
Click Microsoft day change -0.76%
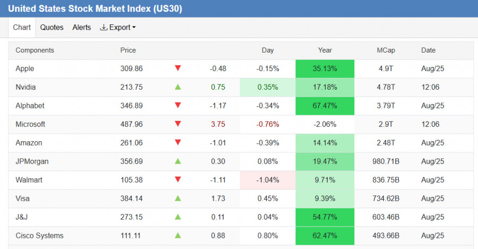point(268,124)
